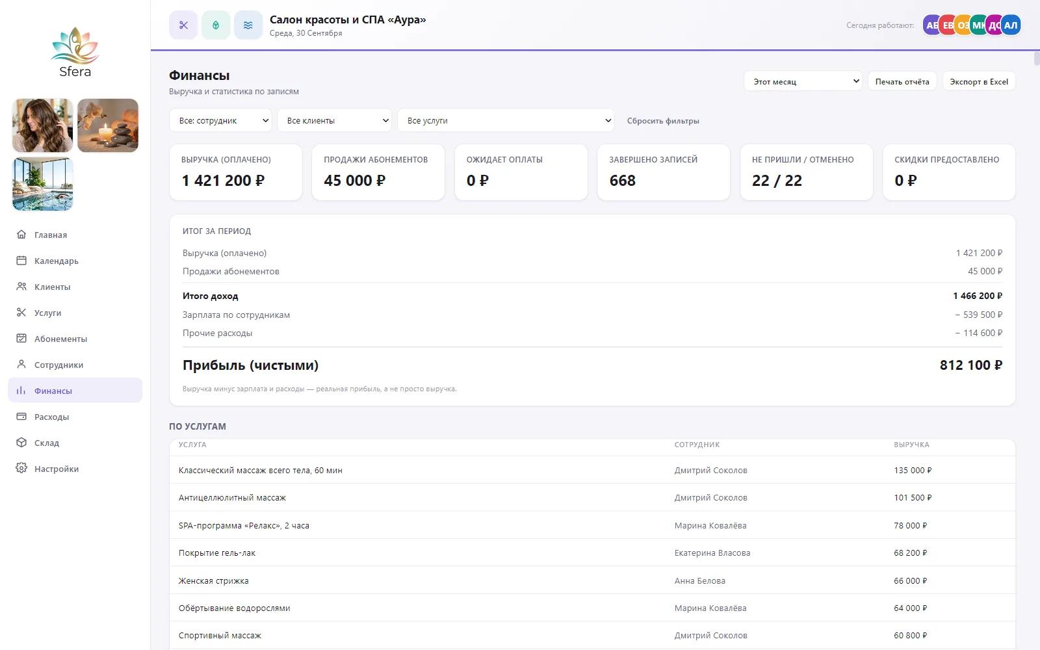
Task: Click Антицеллюлитный массаж row
Action: 592,497
